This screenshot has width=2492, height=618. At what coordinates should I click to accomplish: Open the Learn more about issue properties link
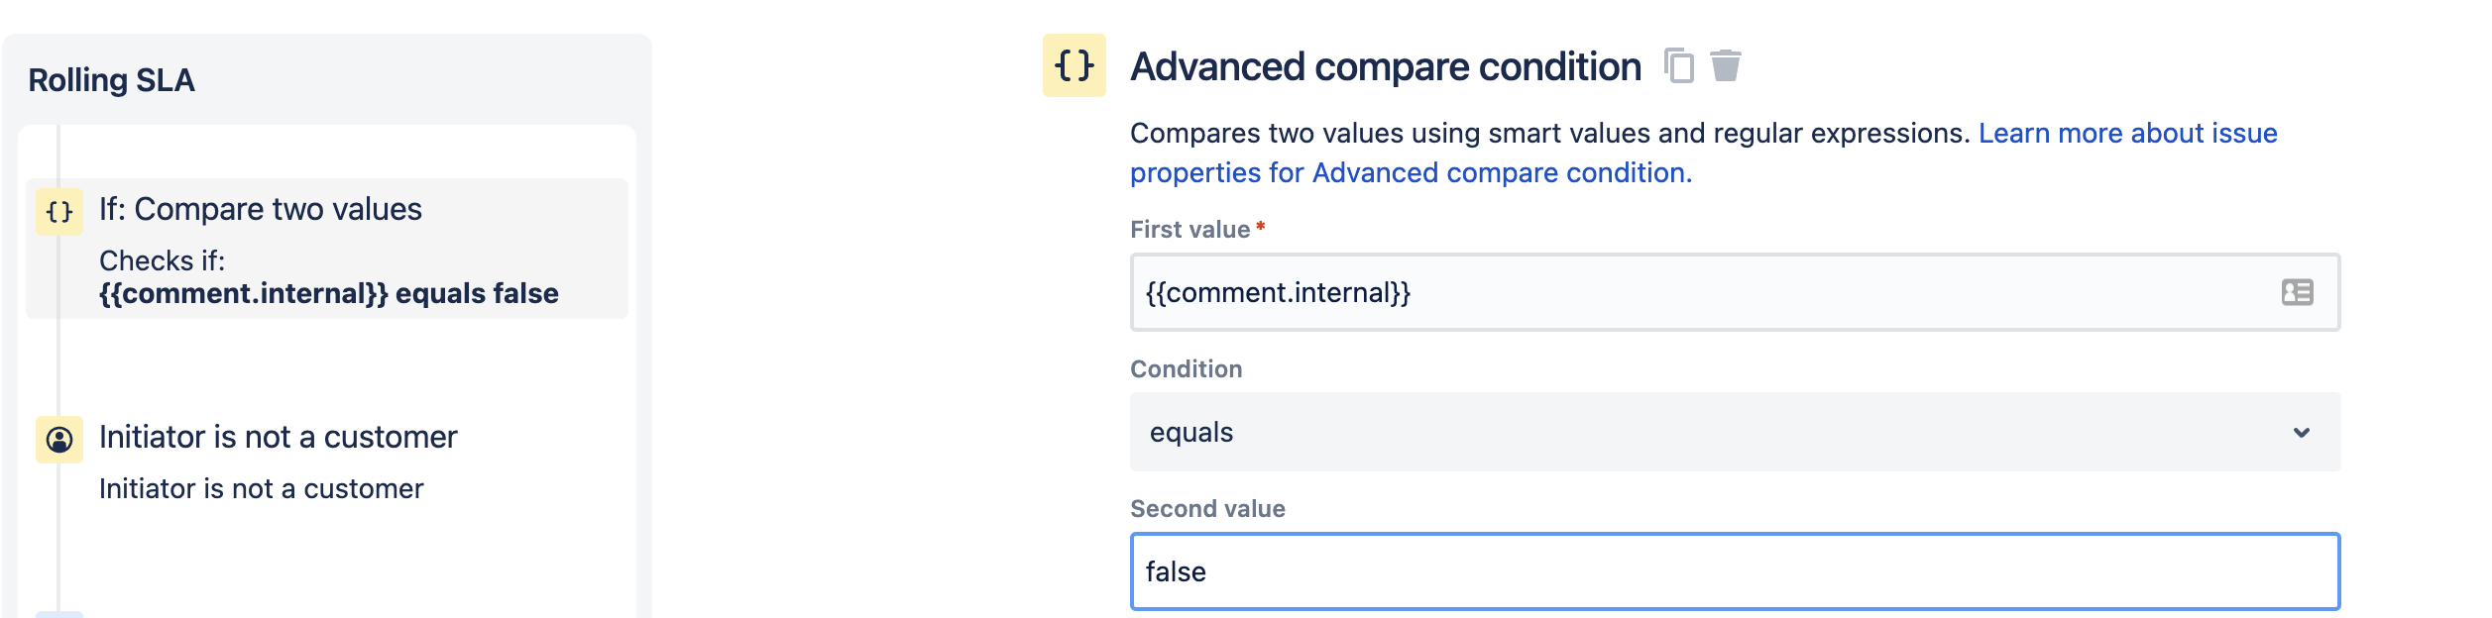2127,134
